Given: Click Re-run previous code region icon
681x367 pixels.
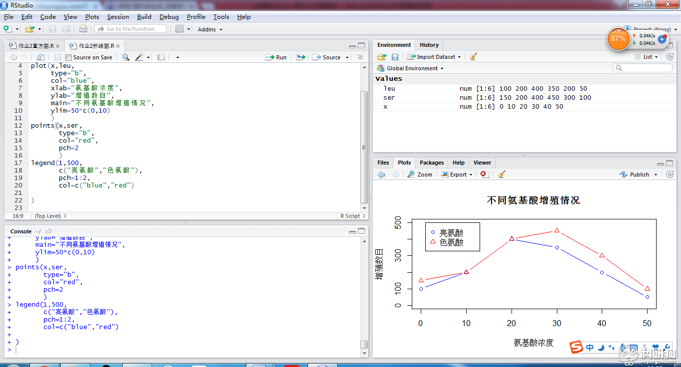Looking at the screenshot, I should click(300, 57).
